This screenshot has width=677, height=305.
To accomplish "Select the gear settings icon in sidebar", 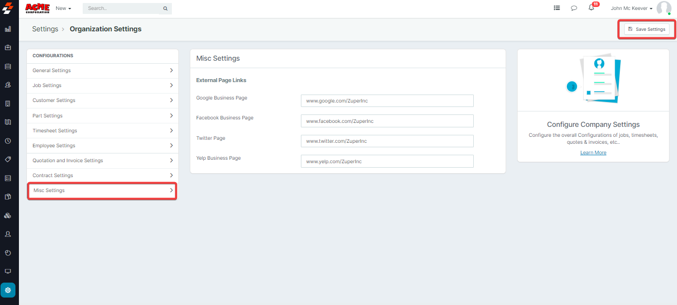I will [x=8, y=290].
